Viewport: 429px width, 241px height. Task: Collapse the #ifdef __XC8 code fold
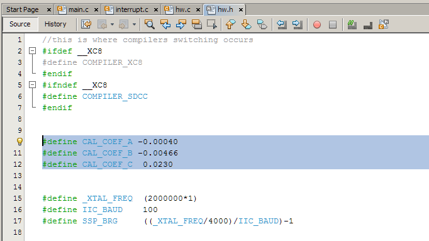tap(32, 51)
